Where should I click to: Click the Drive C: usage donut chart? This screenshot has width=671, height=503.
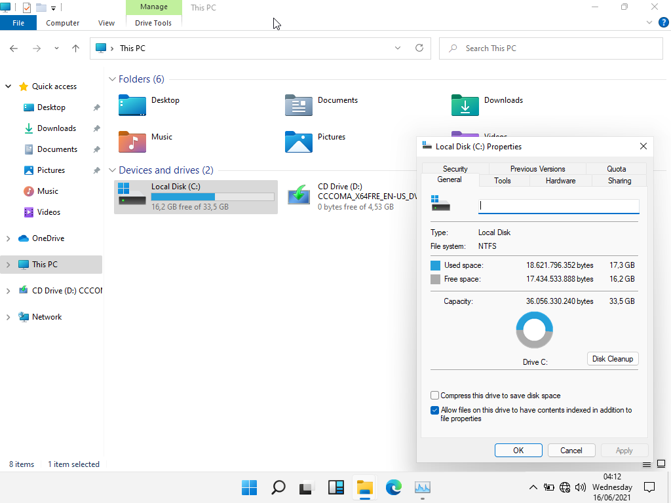click(x=535, y=330)
